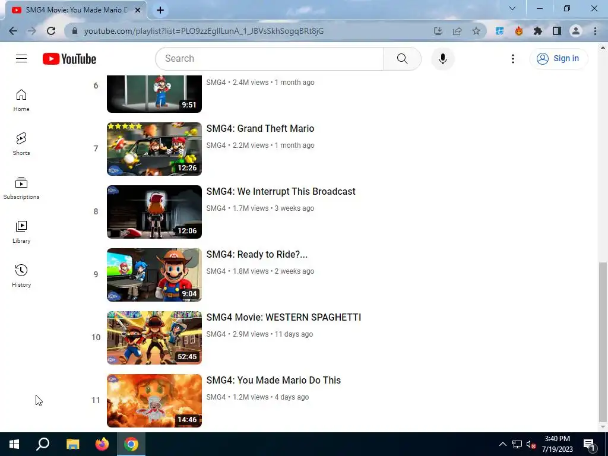Expand the tab search chevron
This screenshot has height=456, width=608.
coord(512,8)
